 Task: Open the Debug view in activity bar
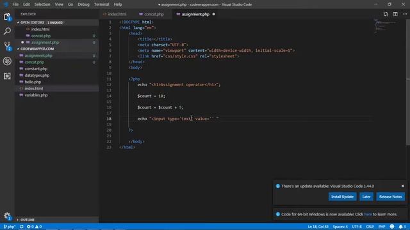(7, 61)
